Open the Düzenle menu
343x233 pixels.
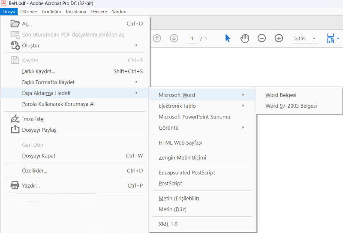point(29,12)
